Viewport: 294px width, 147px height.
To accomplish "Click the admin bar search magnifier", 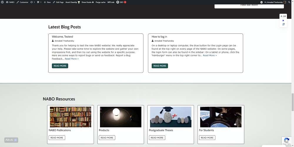I will [x=289, y=2].
